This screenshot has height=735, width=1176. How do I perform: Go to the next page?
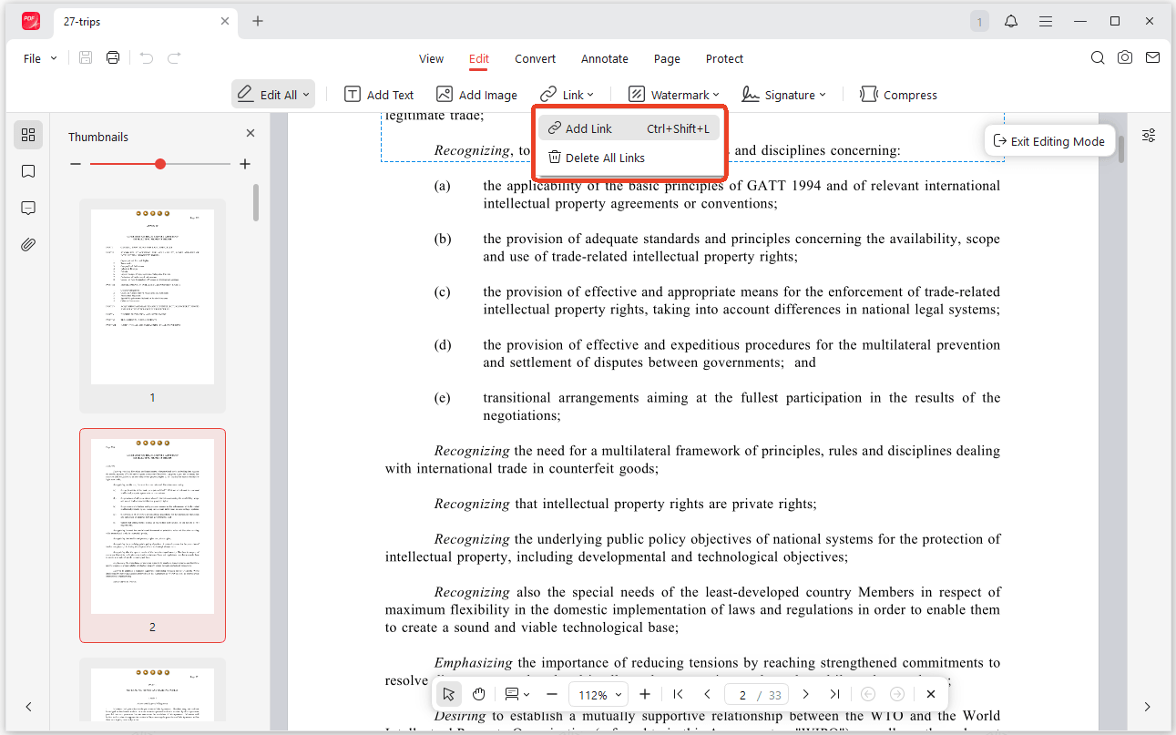coord(805,694)
